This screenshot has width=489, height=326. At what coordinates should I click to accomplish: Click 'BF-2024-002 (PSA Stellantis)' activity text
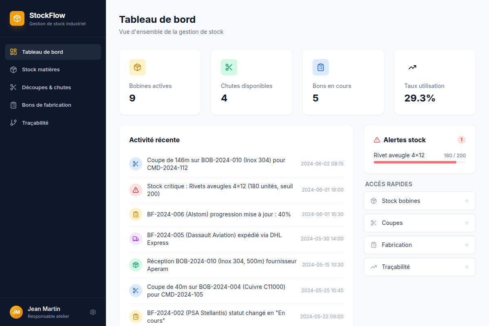point(216,317)
